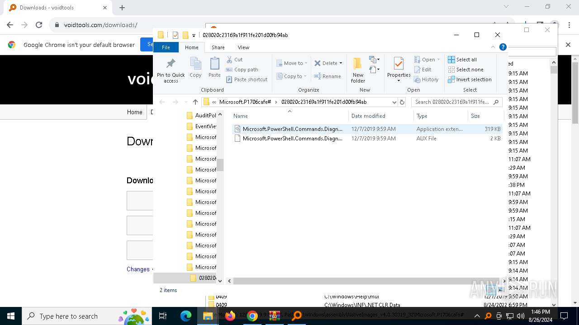Screen dimensions: 579x325
Task: Go up one folder level
Action: pos(195,102)
